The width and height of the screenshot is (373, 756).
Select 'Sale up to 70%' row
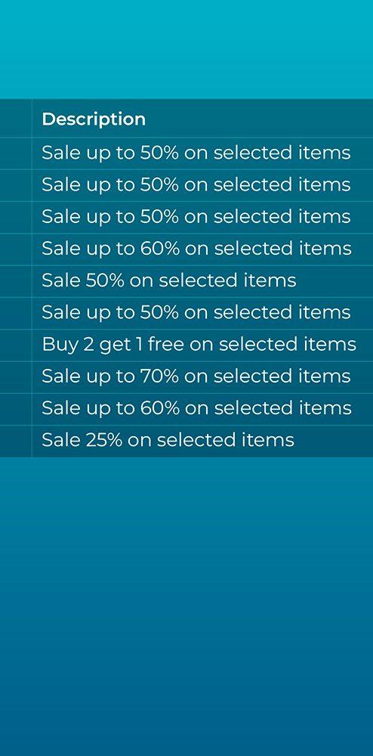(x=202, y=377)
